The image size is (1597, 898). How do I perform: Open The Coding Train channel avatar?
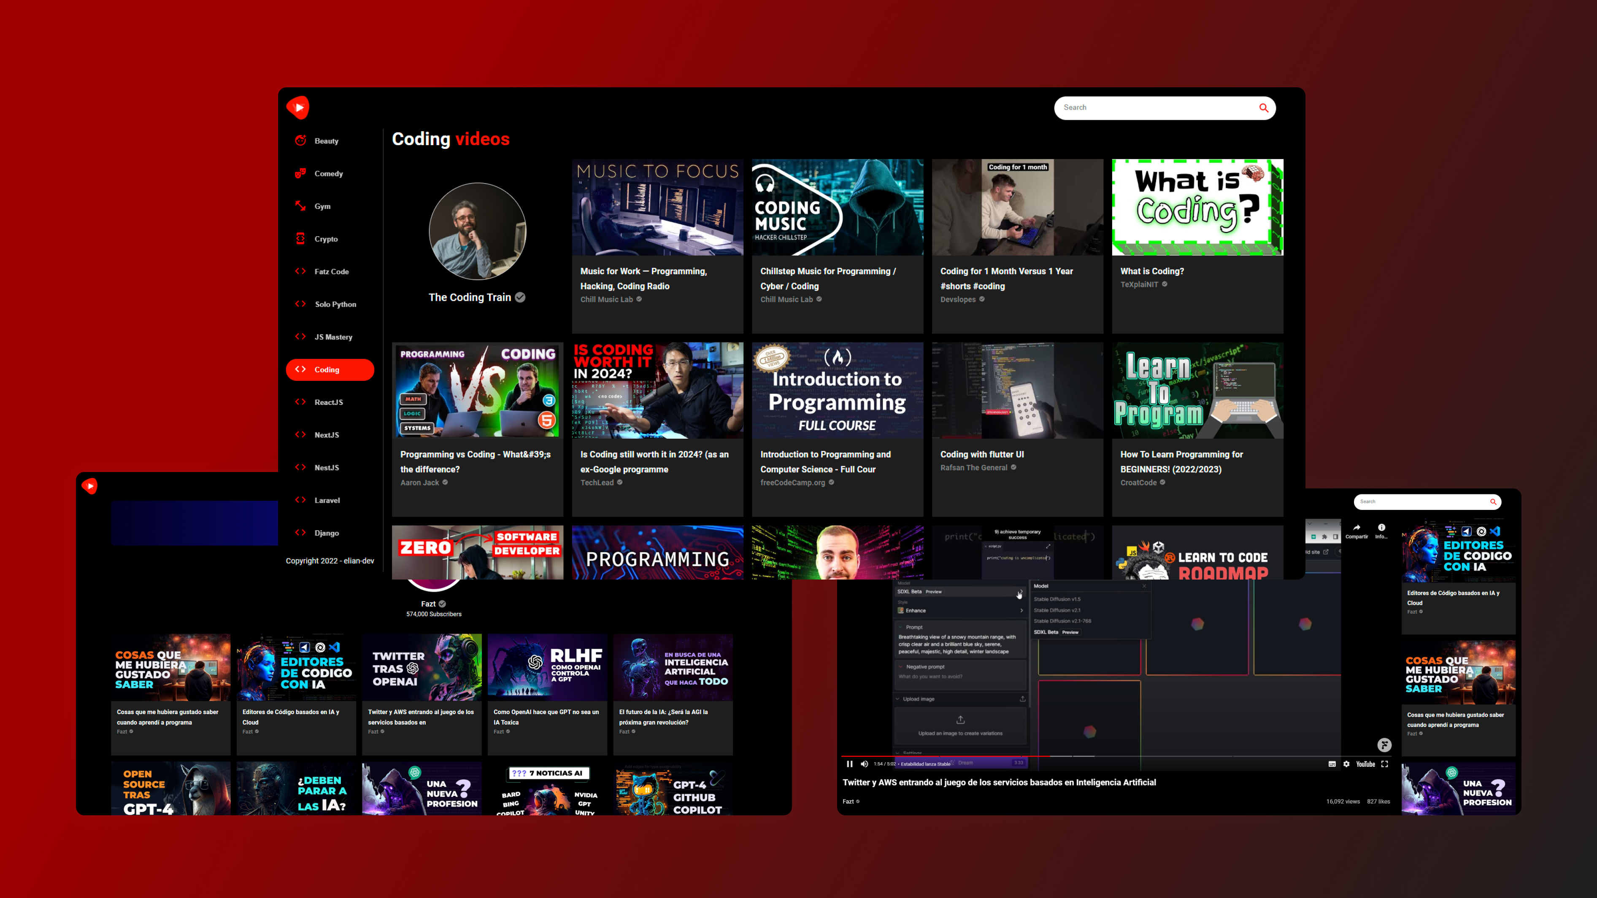(477, 231)
